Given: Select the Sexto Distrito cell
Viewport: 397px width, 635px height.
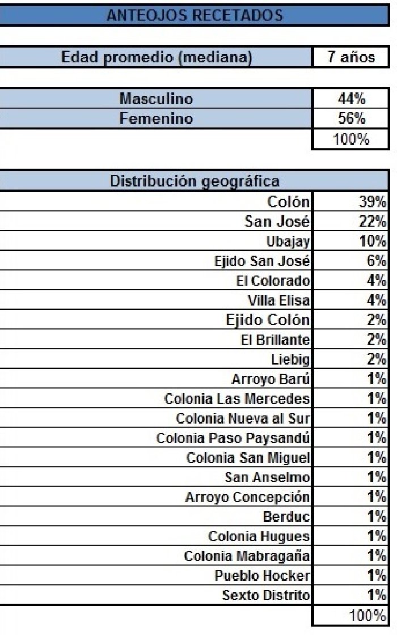Looking at the screenshot, I should point(157,595).
